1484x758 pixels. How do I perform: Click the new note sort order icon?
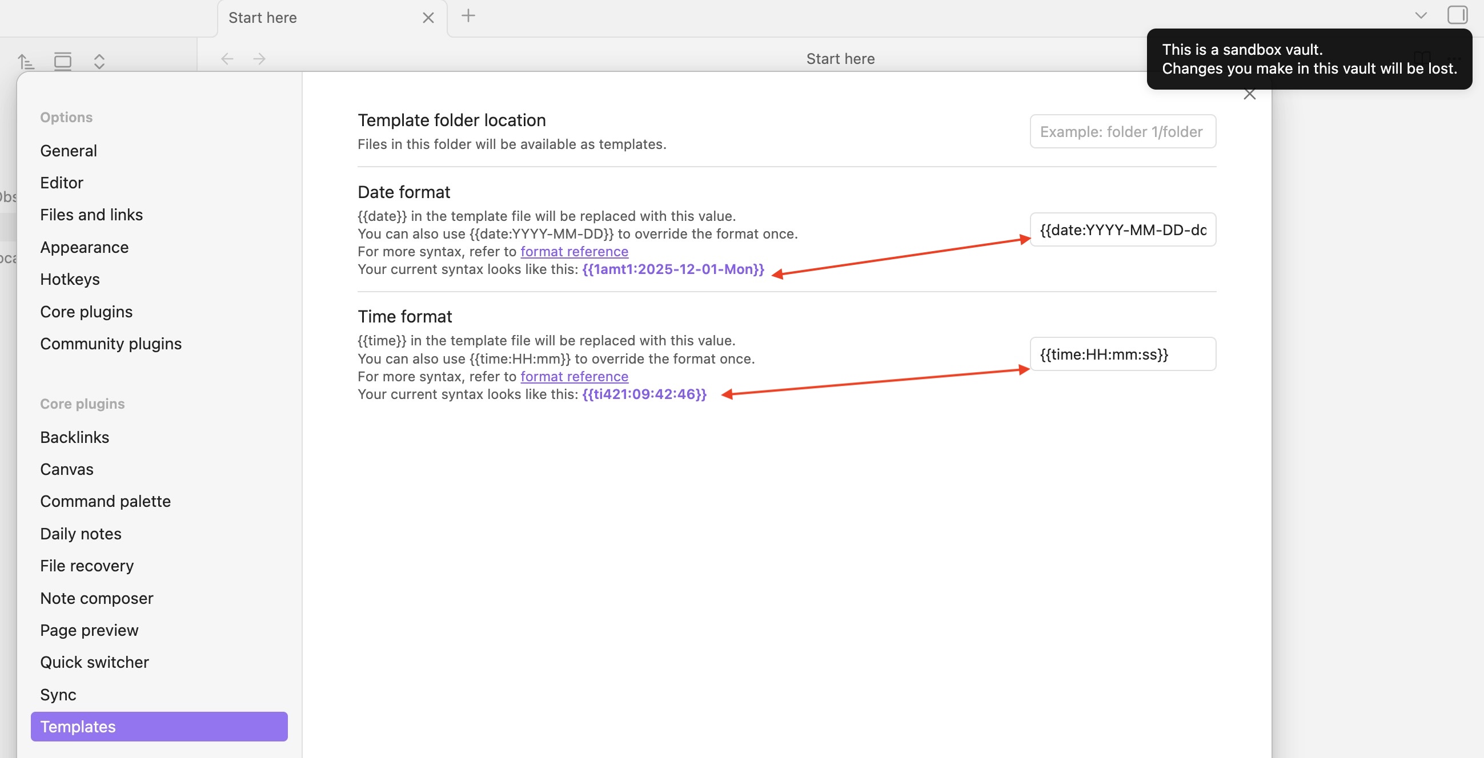click(x=25, y=61)
